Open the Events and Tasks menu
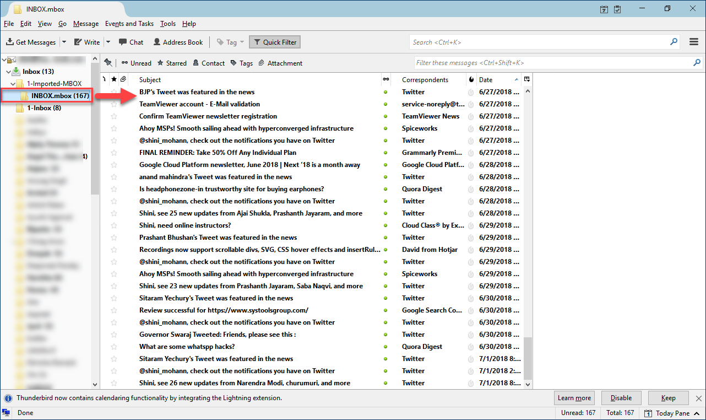Screen dimensions: 706x420 pos(129,24)
